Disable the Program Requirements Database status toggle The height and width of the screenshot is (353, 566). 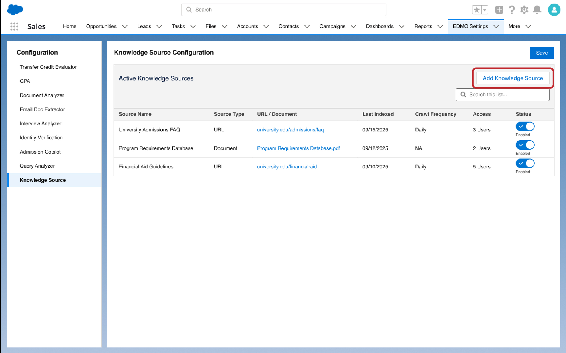pyautogui.click(x=525, y=145)
